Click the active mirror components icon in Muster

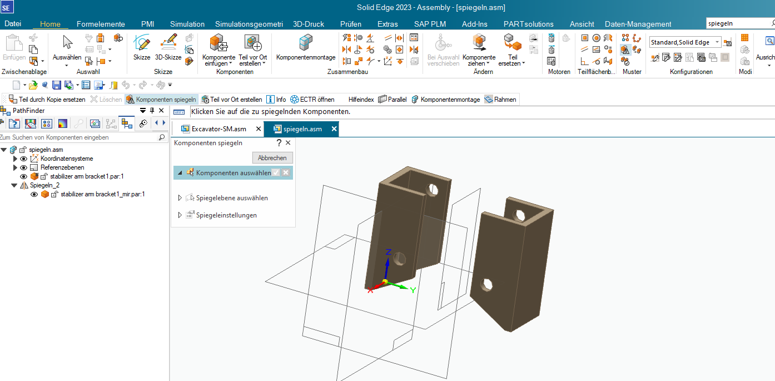(625, 50)
